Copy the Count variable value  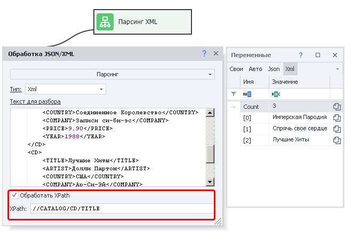[337, 107]
